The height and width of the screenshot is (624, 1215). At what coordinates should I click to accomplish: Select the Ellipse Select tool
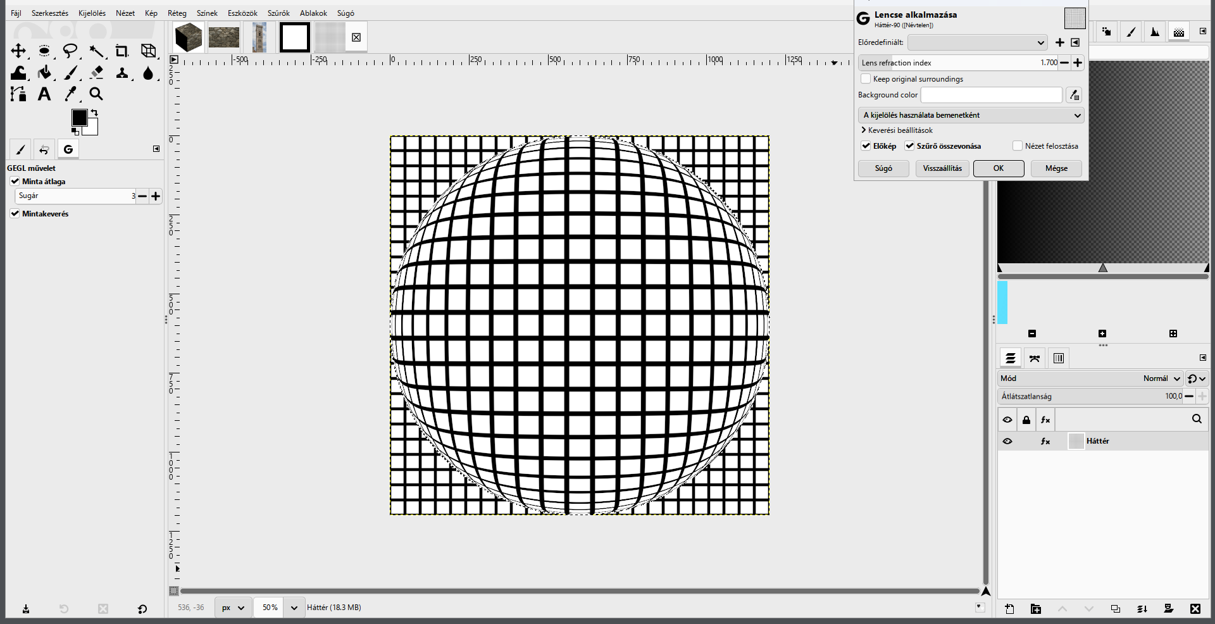click(x=44, y=51)
